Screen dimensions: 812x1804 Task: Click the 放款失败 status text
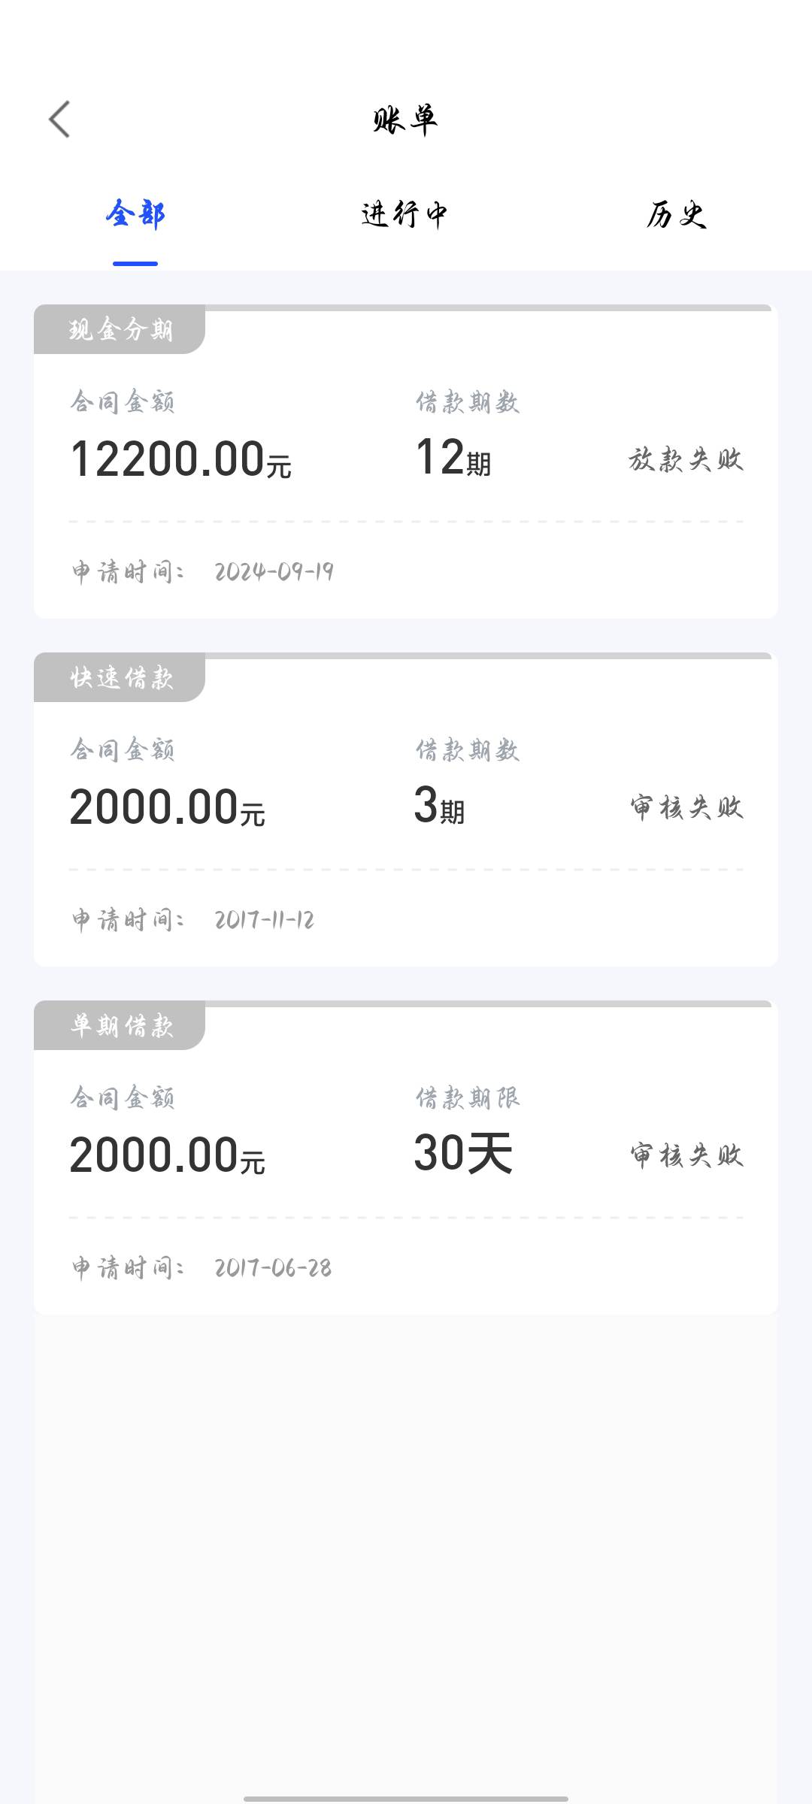coord(686,459)
